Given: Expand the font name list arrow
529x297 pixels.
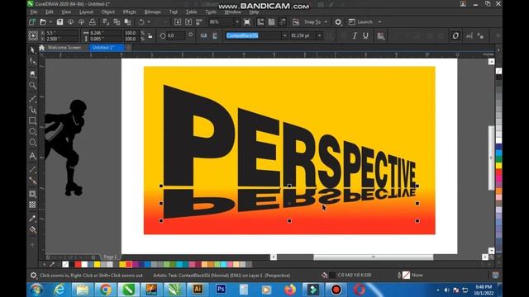Looking at the screenshot, I should point(284,35).
